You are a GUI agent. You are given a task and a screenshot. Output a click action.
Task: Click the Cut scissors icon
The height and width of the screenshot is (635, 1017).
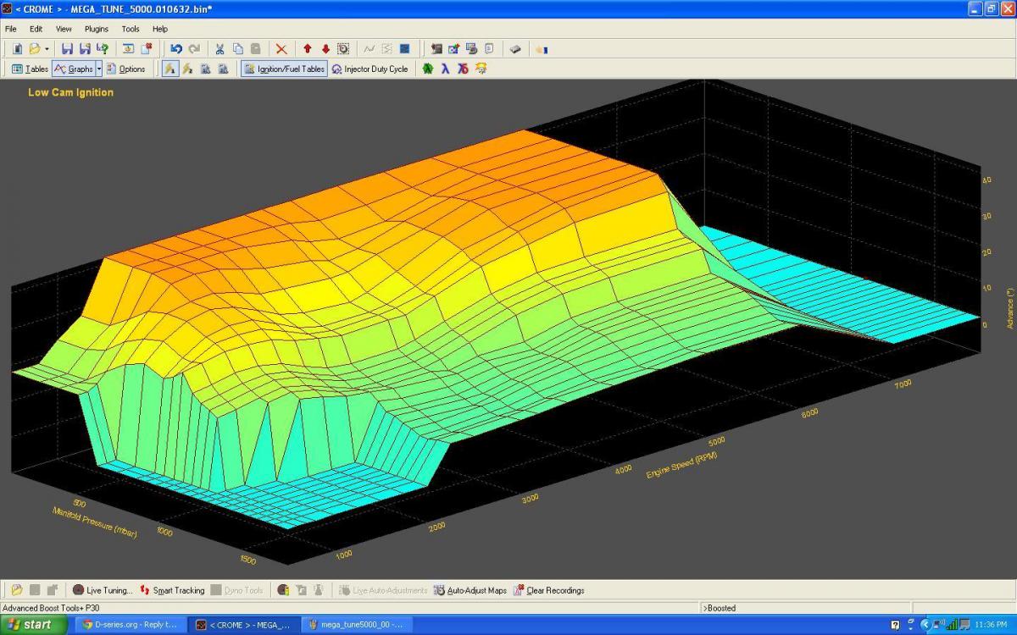220,49
